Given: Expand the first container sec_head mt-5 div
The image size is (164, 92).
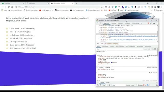Looking at the screenshot, I should [99, 26].
